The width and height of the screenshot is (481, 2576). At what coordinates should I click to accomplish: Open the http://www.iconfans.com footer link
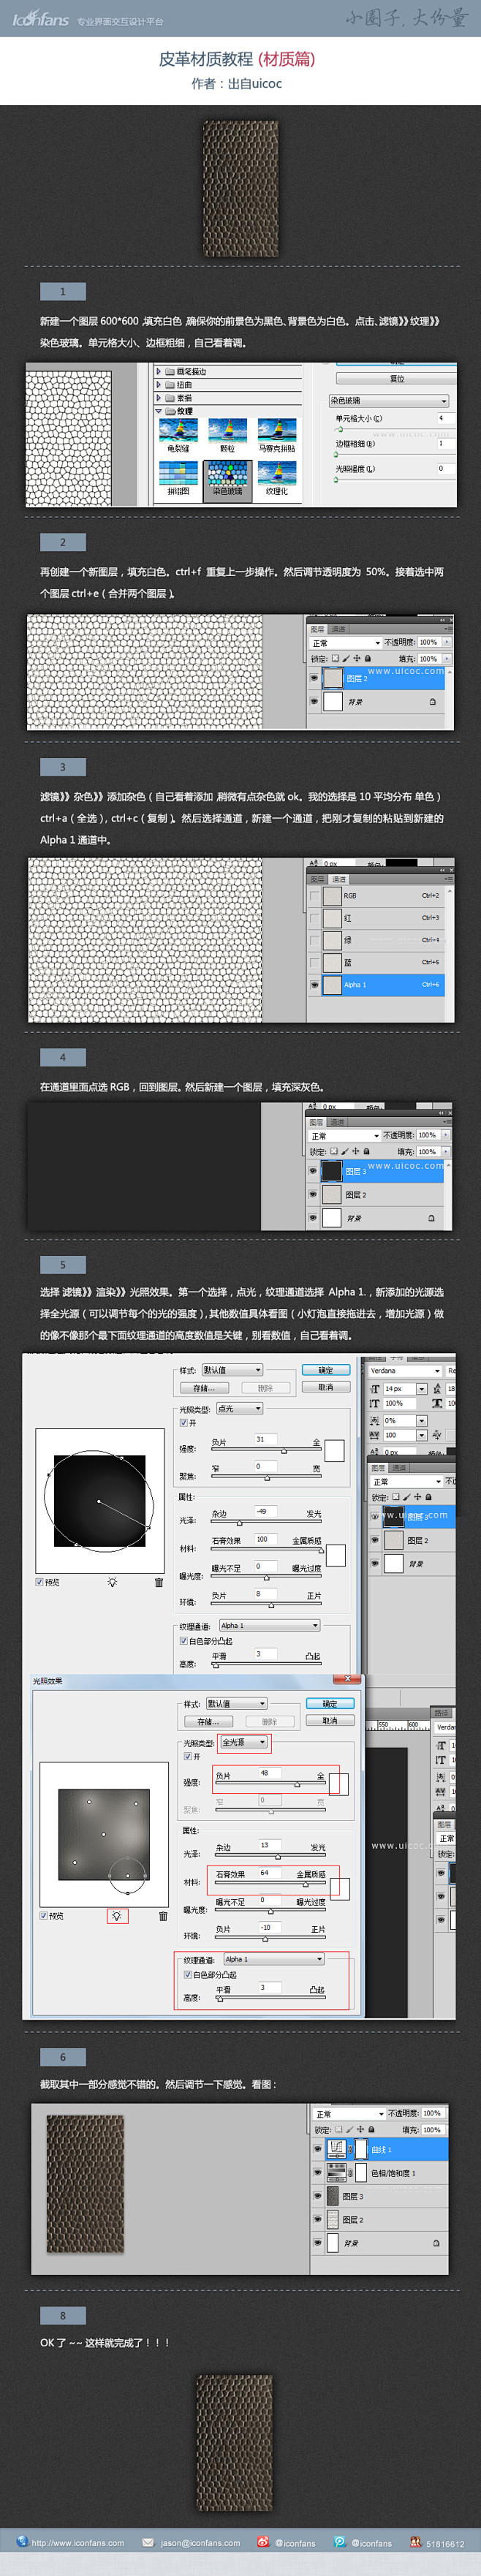(x=78, y=2543)
